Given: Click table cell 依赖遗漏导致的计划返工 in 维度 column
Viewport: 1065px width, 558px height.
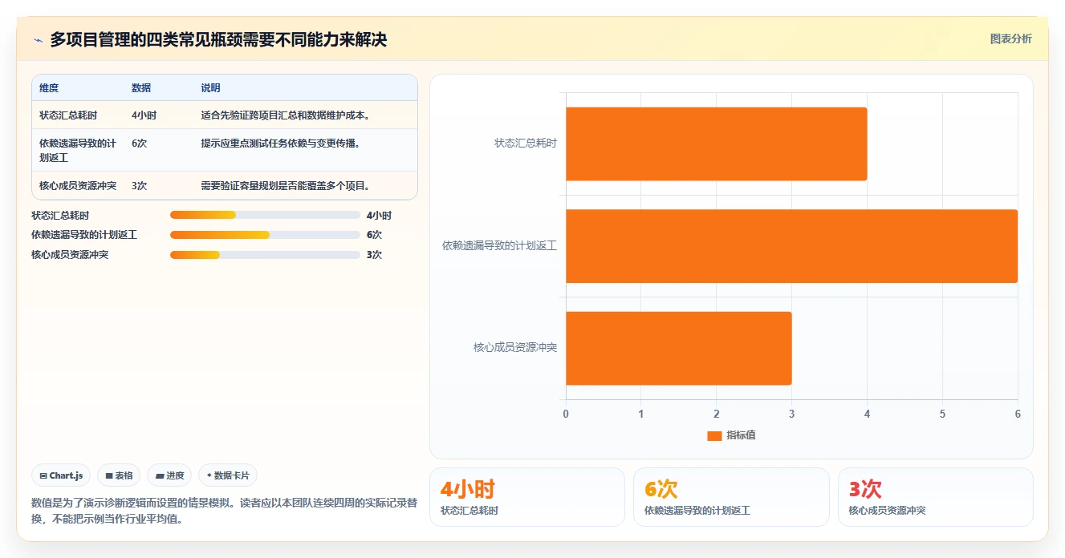Looking at the screenshot, I should coord(78,150).
